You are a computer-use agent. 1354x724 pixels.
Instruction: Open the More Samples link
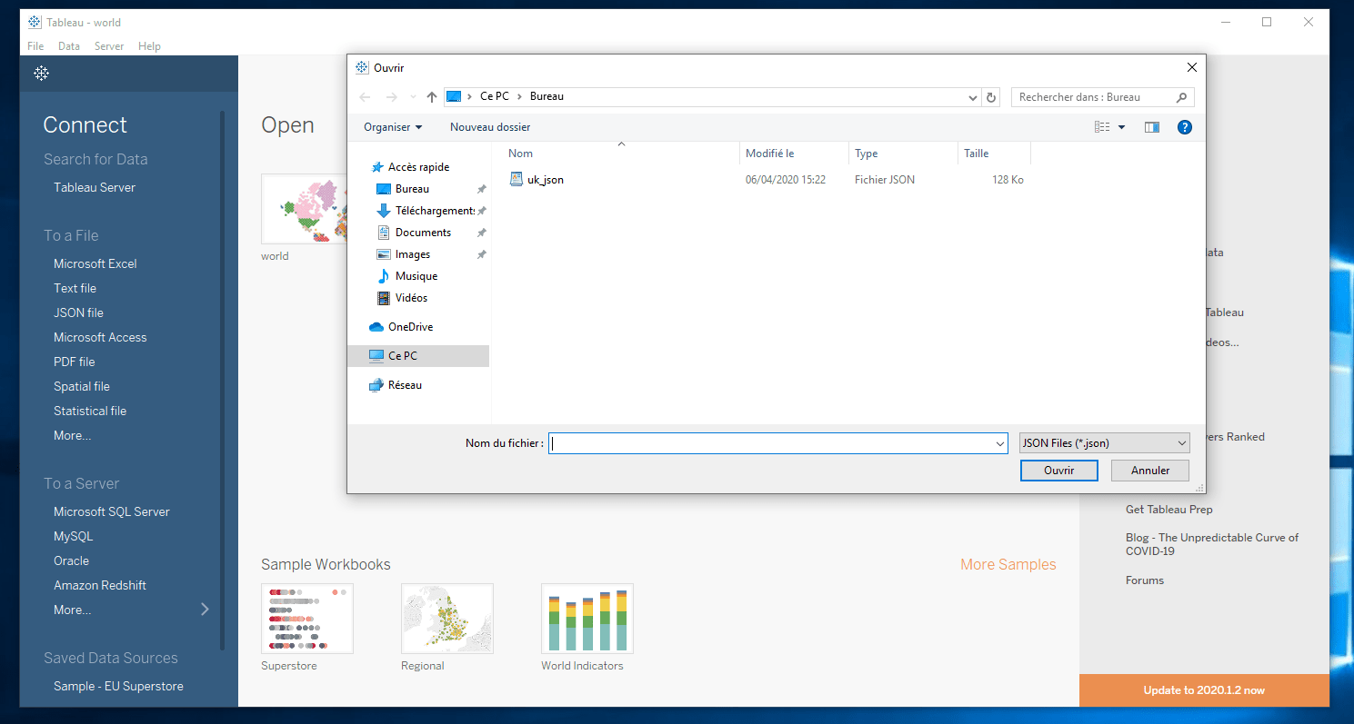(x=1008, y=564)
